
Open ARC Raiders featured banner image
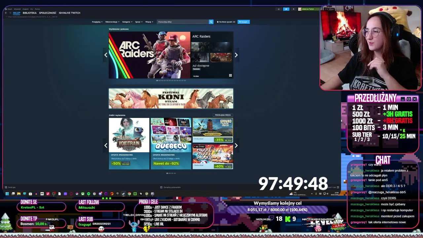tap(149, 55)
